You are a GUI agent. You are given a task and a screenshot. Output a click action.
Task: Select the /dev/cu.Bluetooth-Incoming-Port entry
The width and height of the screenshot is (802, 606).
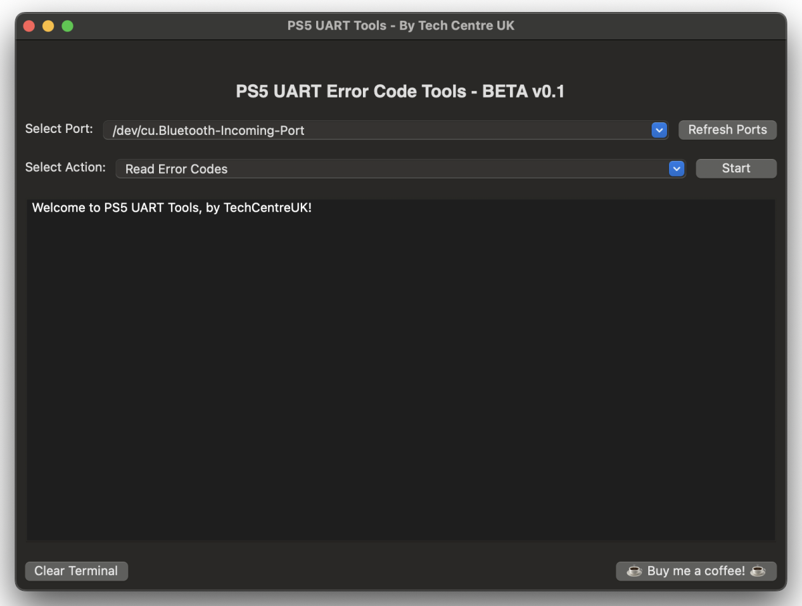pyautogui.click(x=209, y=130)
